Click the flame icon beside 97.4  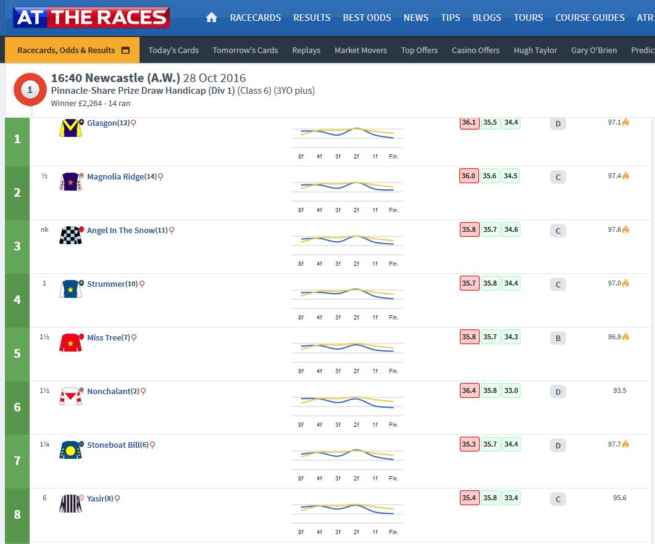[625, 176]
